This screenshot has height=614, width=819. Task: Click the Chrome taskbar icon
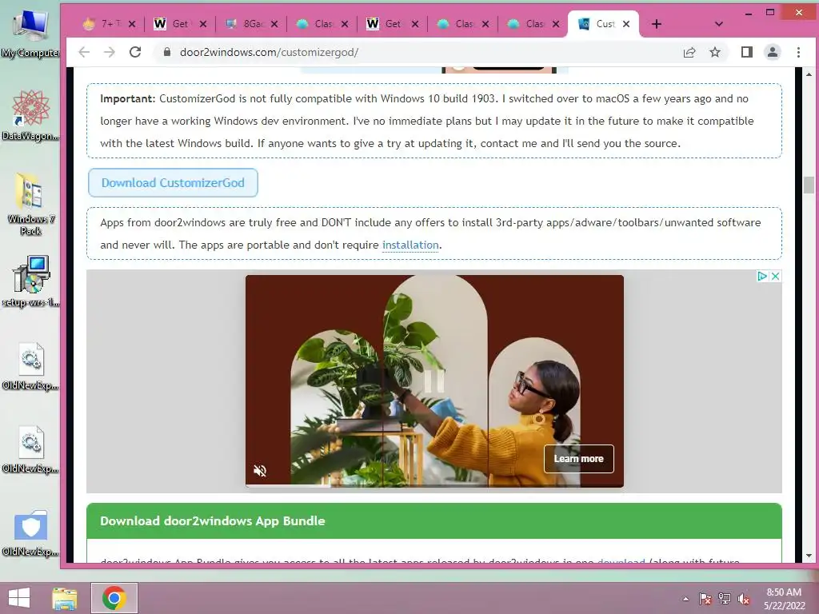coord(114,598)
